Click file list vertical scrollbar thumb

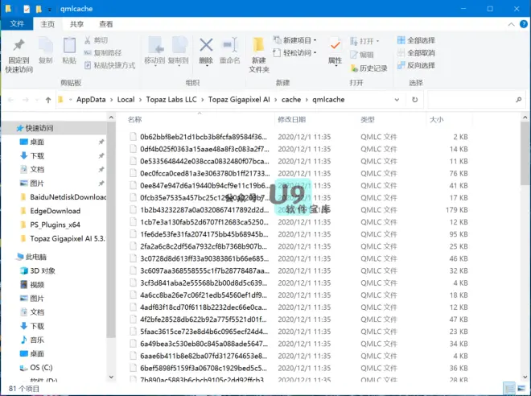525,153
